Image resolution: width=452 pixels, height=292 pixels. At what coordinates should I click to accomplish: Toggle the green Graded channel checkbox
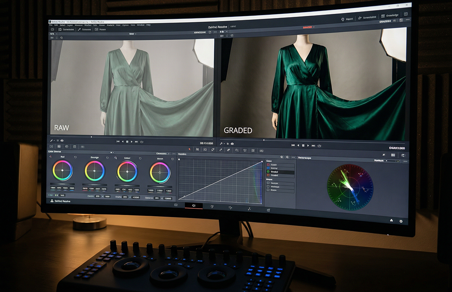click(x=268, y=172)
